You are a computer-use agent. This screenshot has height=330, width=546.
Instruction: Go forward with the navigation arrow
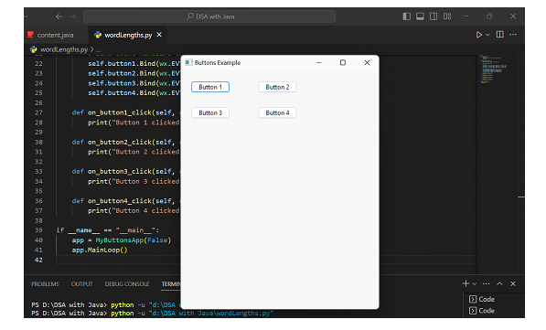click(72, 16)
